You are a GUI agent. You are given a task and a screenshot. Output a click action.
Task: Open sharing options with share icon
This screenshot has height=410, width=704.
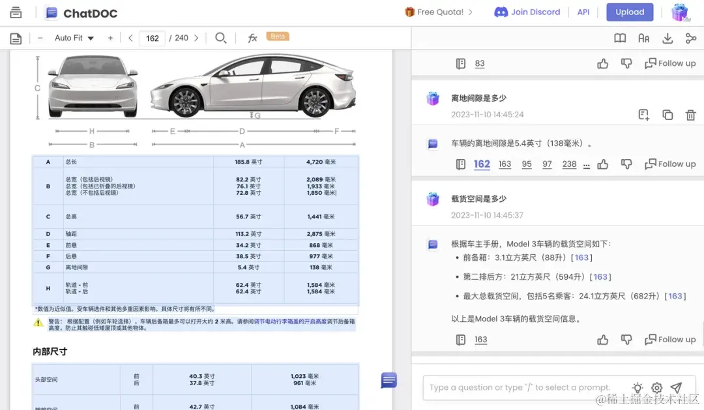tap(690, 38)
